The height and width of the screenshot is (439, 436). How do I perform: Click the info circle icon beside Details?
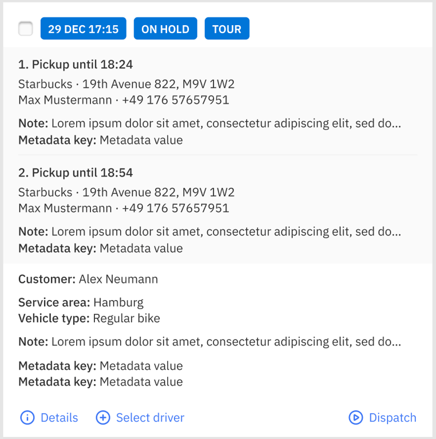[27, 417]
